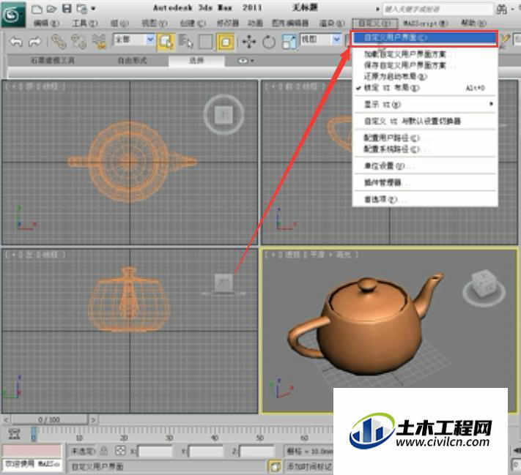This screenshot has width=521, height=475.
Task: Activate the Select and Move tool
Action: 249,42
